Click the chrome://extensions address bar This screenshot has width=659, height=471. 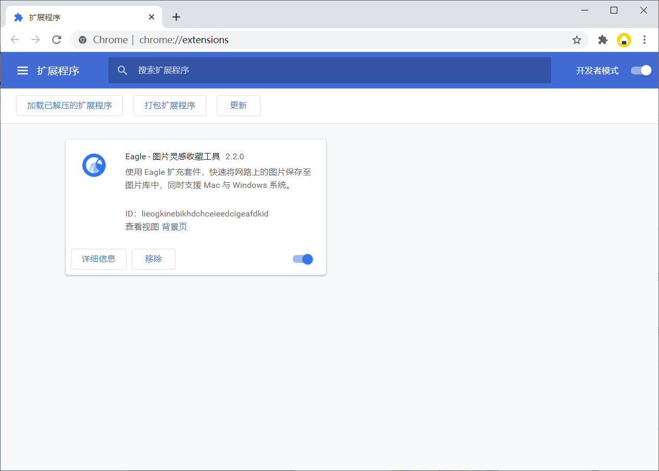point(330,40)
